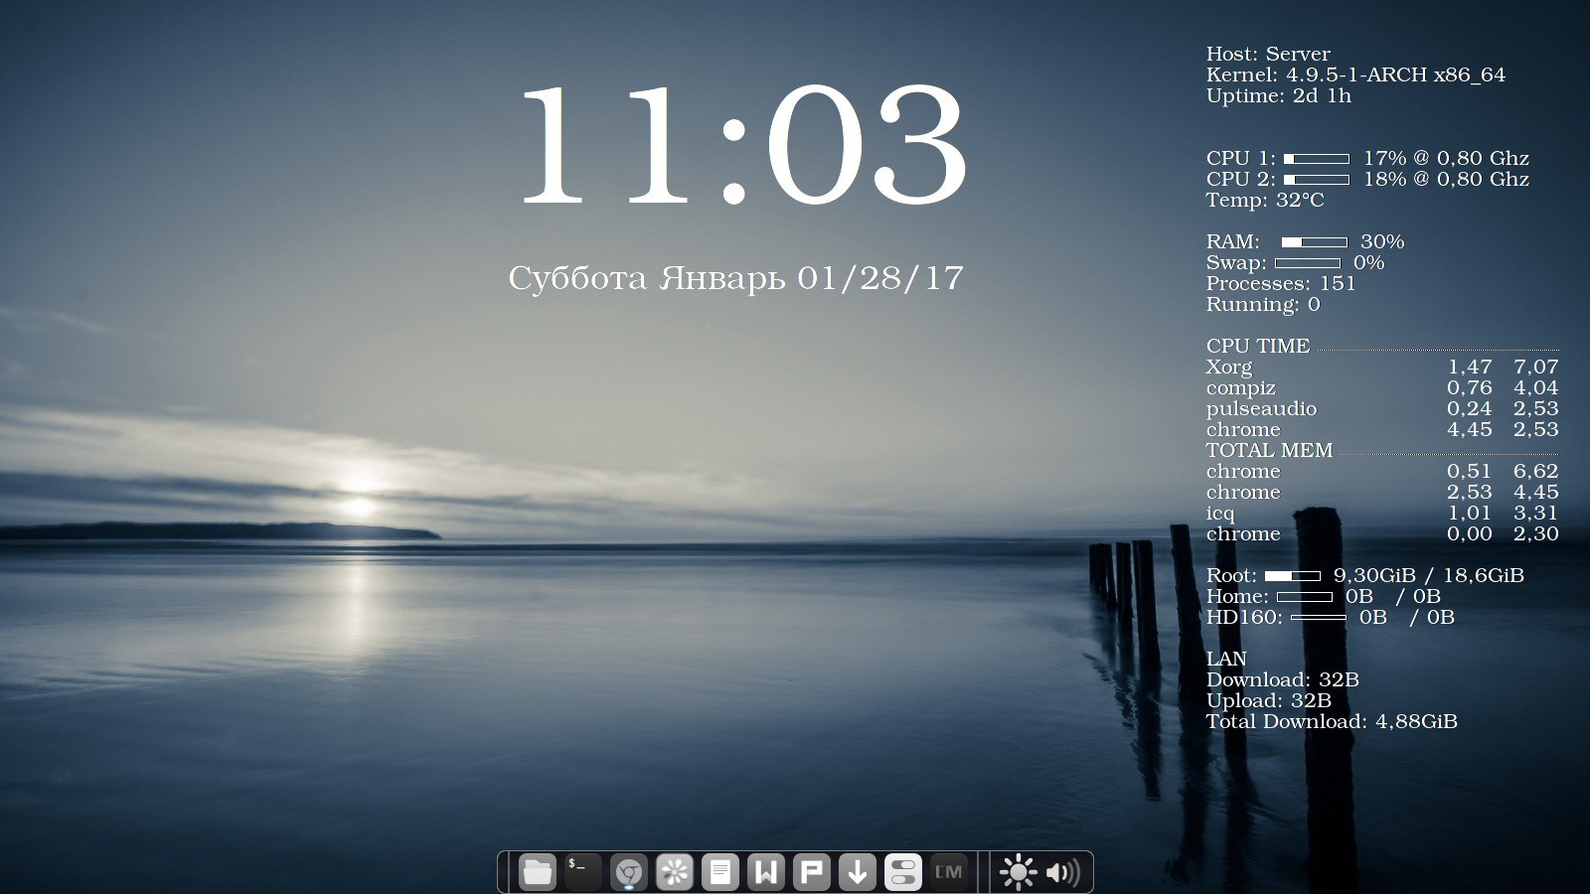
Task: Open the download manager arrow icon
Action: coord(858,872)
